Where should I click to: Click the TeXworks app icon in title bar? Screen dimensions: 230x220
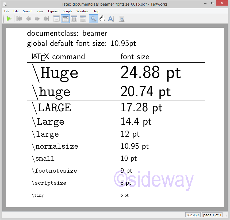[5, 4]
